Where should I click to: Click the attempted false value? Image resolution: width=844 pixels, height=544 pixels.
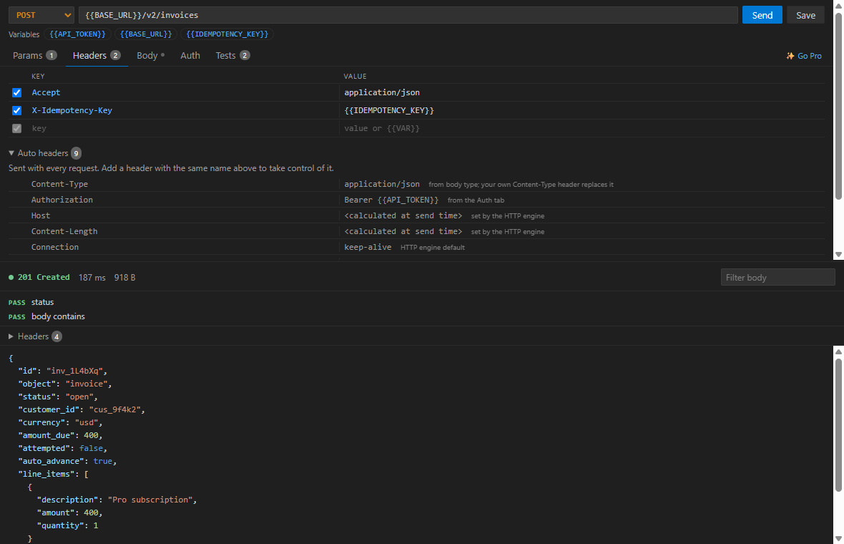click(x=91, y=448)
